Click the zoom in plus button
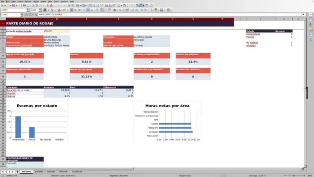314x177 pixels. (x=304, y=176)
